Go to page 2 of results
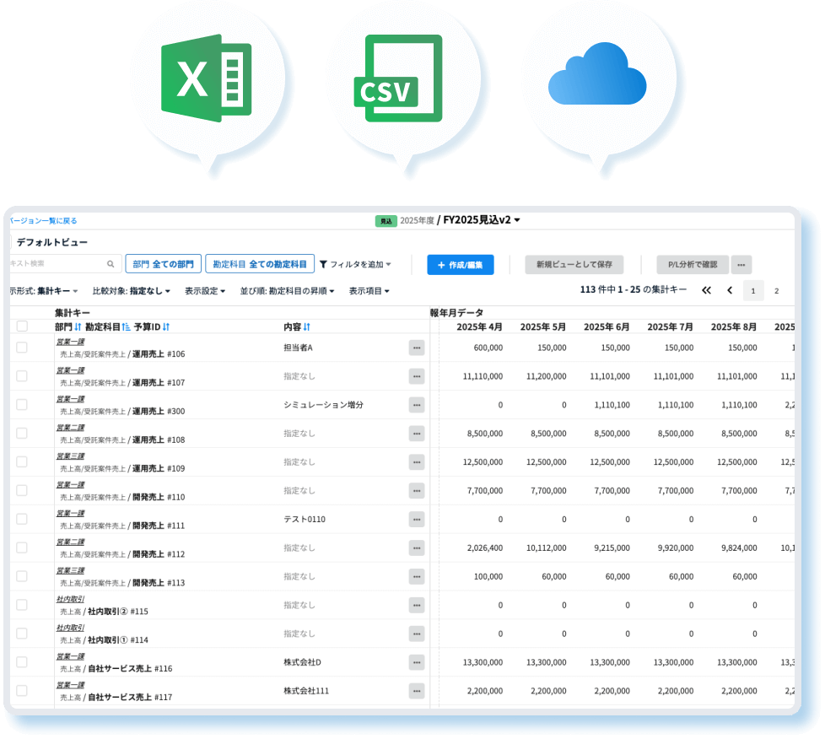The image size is (825, 739). pyautogui.click(x=777, y=291)
